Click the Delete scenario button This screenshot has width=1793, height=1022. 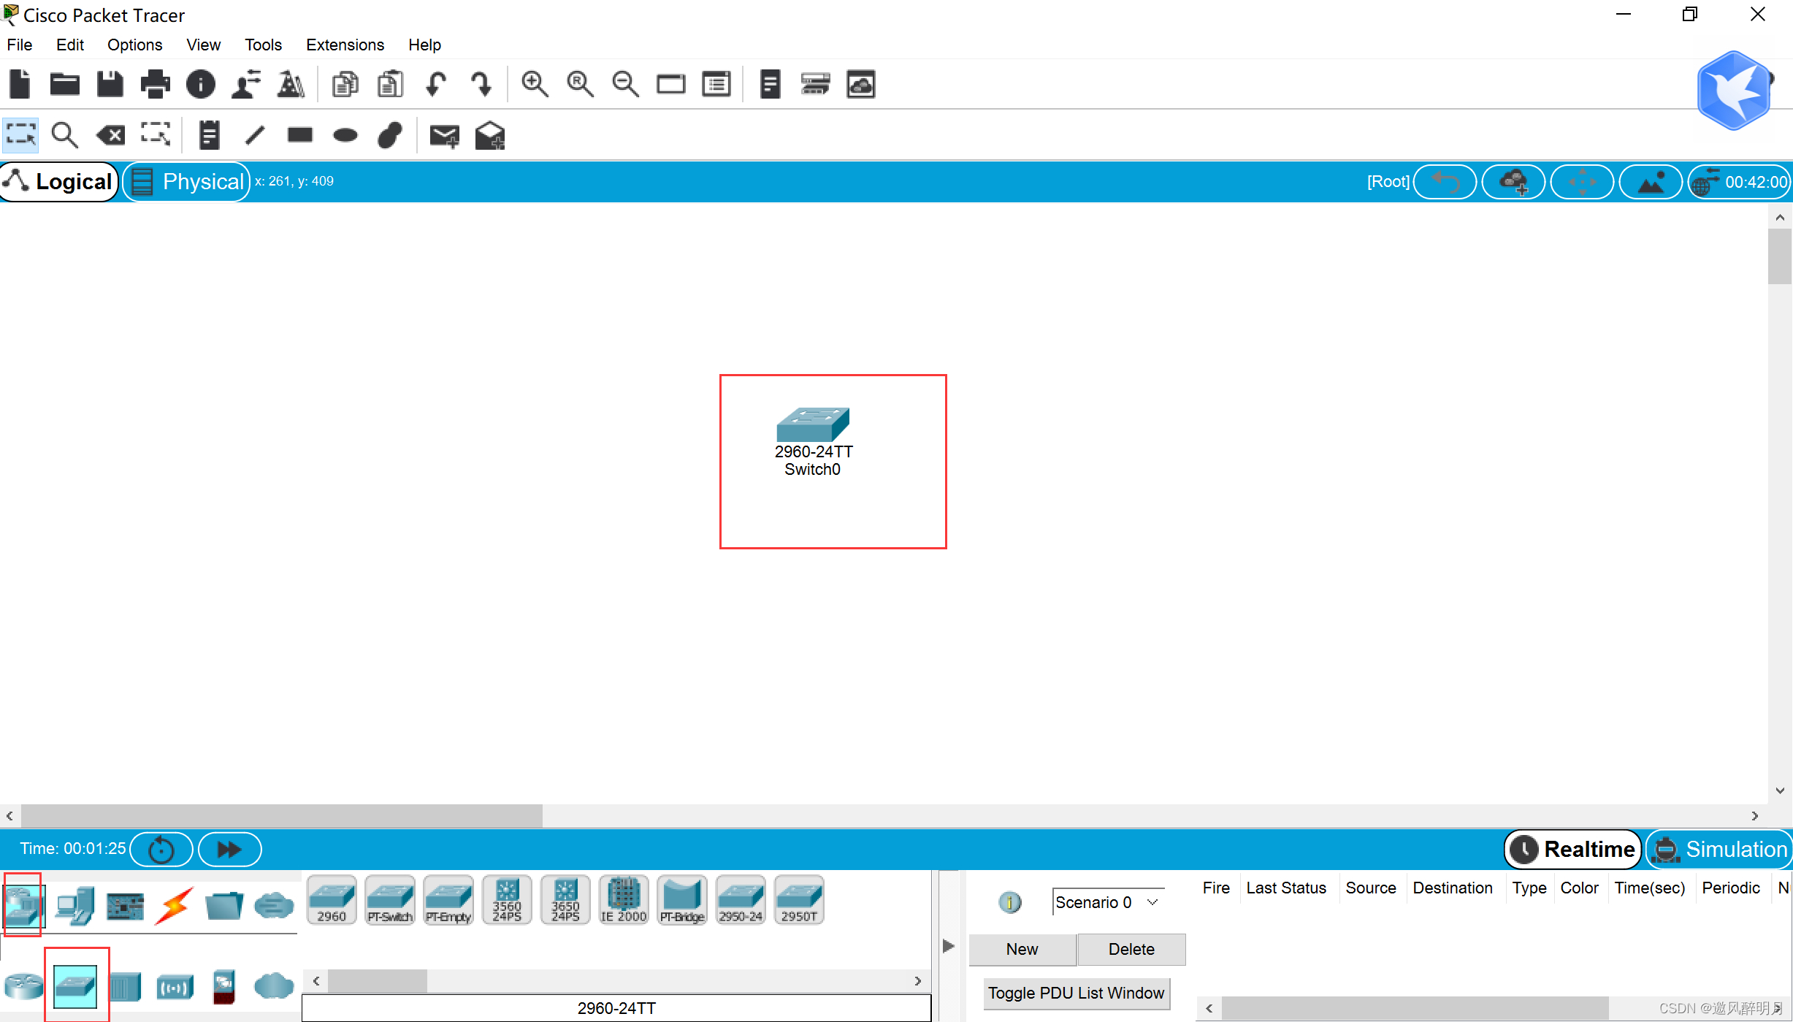(x=1129, y=948)
